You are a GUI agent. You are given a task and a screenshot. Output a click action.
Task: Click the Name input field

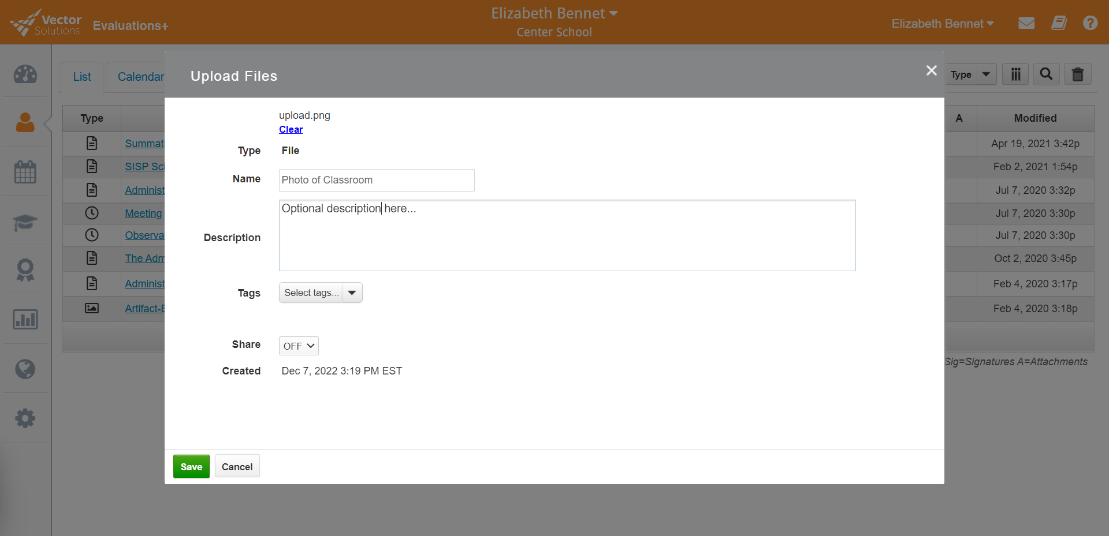377,180
